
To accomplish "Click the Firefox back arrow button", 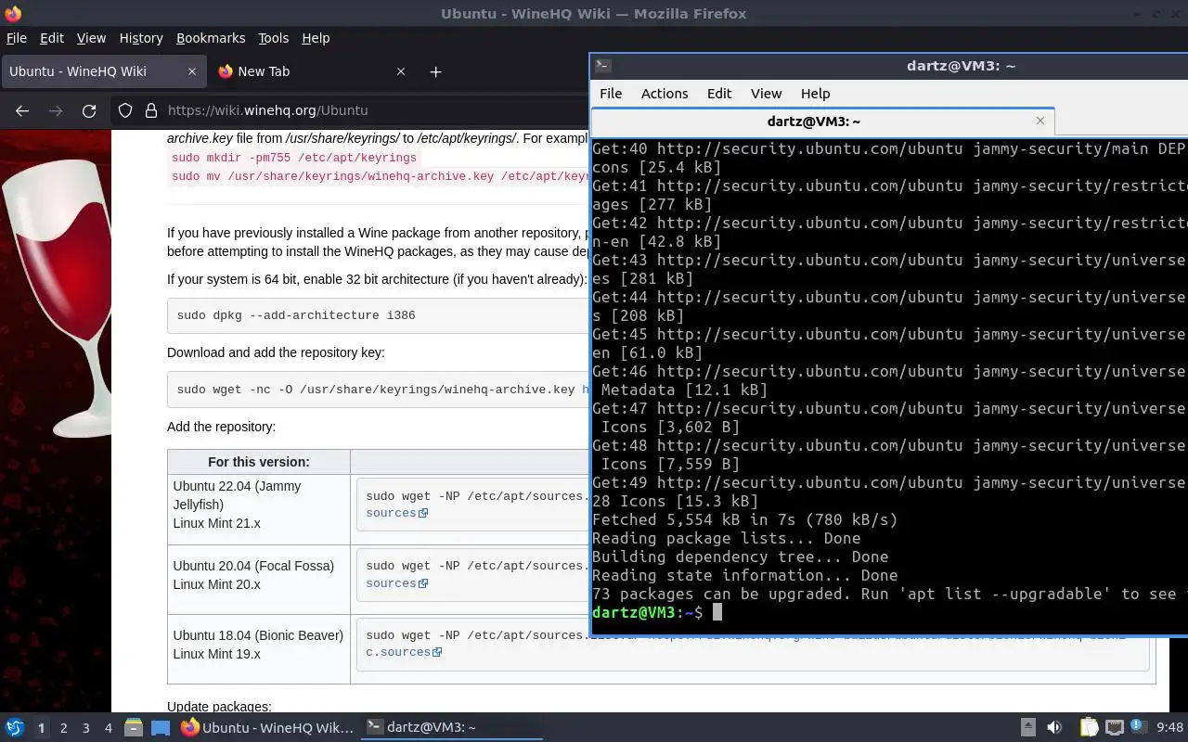I will pyautogui.click(x=22, y=110).
